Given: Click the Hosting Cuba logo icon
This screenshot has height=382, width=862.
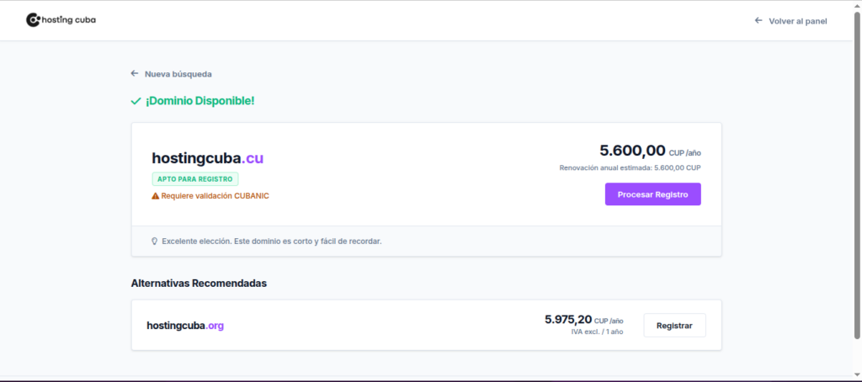Looking at the screenshot, I should (33, 19).
